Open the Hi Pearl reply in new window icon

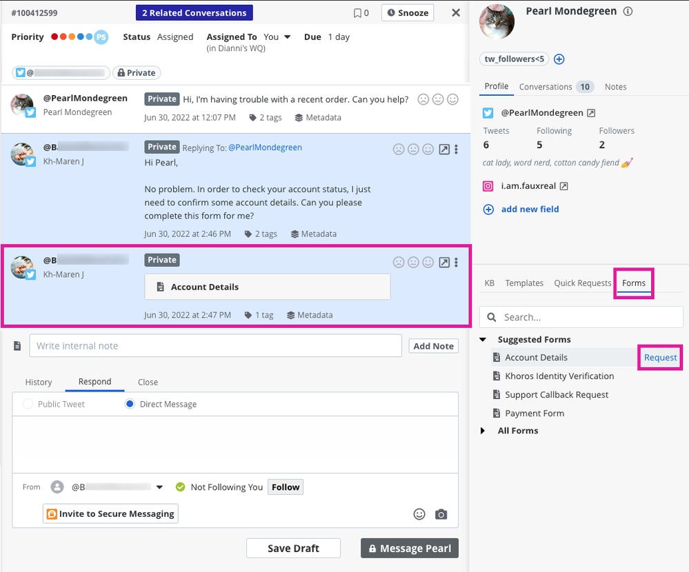[444, 150]
